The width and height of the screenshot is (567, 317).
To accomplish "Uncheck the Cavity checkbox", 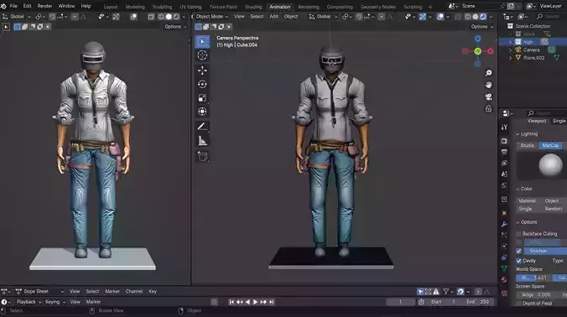I will (x=519, y=261).
